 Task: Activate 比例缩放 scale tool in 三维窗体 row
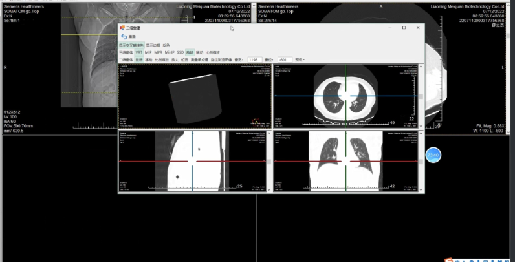(x=213, y=52)
